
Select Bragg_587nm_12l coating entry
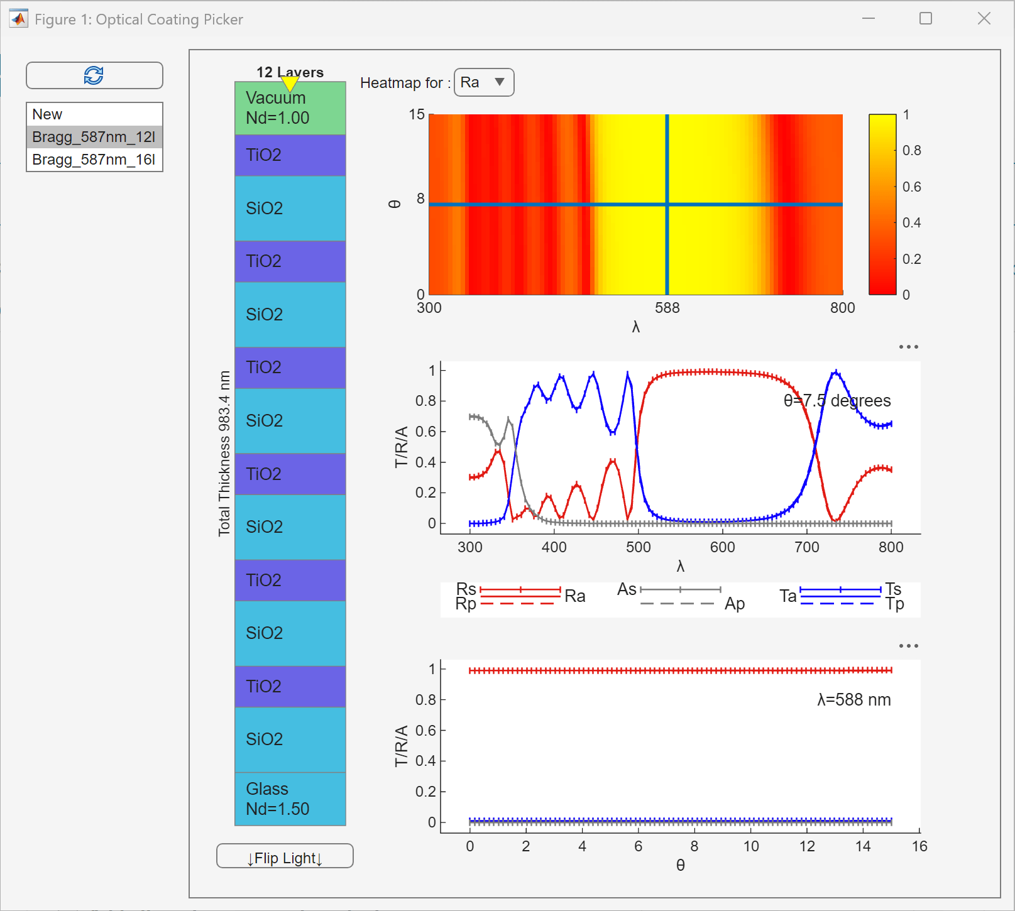(94, 137)
